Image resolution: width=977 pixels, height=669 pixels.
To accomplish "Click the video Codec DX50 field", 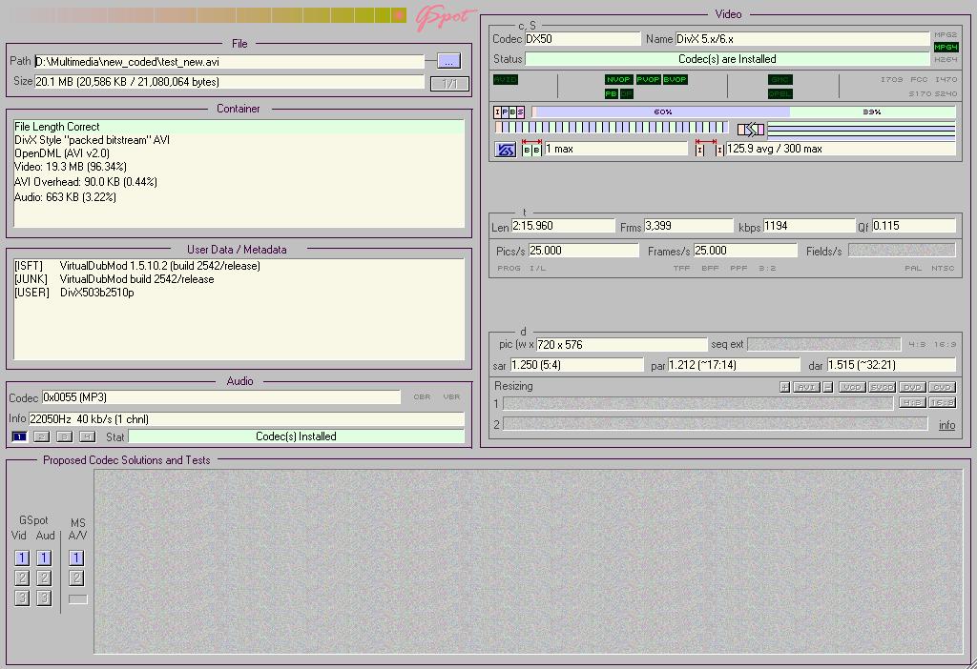I will (583, 38).
